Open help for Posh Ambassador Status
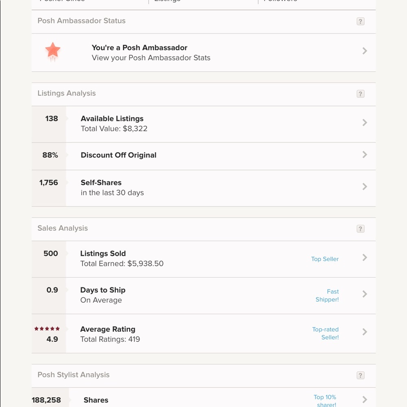407x407 pixels. pos(360,22)
